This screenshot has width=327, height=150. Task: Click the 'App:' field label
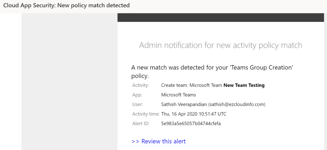pos(137,95)
